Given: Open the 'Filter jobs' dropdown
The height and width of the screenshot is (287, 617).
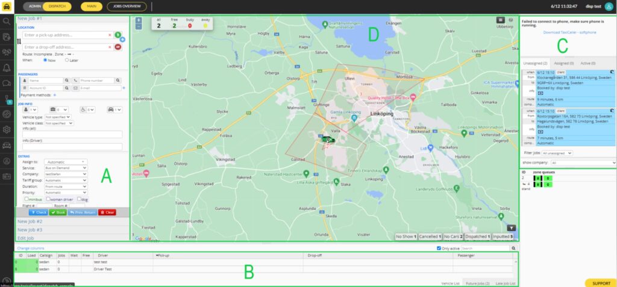Looking at the screenshot, I should [557, 153].
